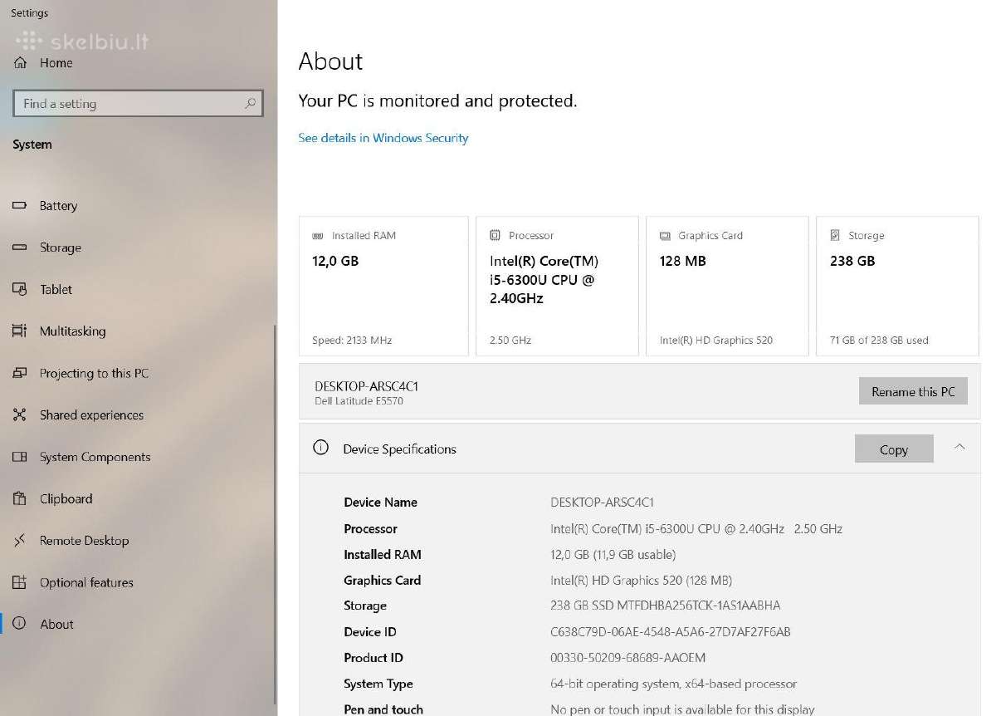Click the Storage card disk icon
Image resolution: width=996 pixels, height=716 pixels.
pos(835,235)
